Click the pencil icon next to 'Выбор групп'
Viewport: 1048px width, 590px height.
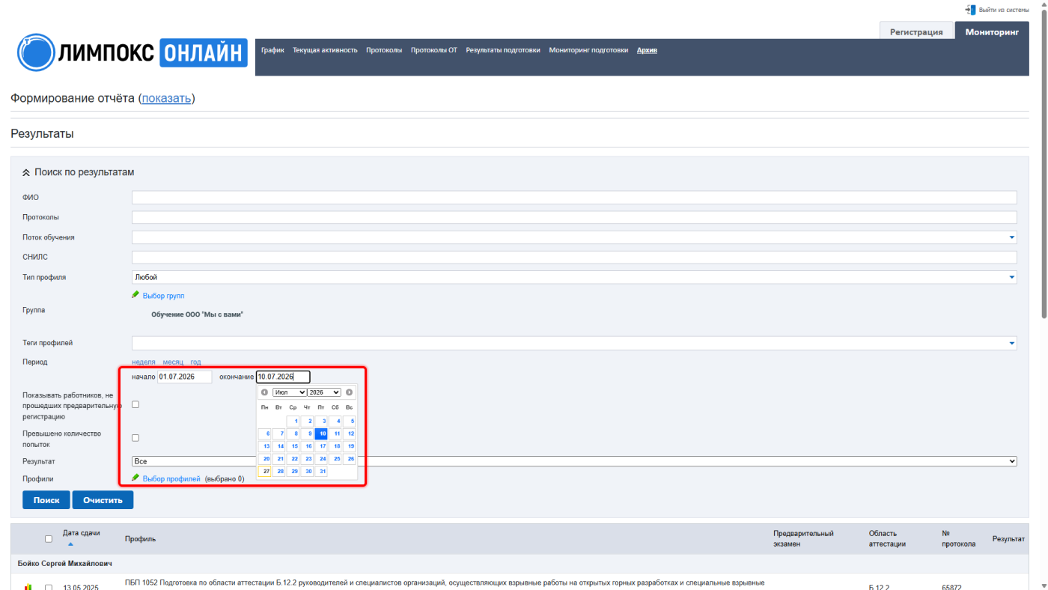(x=135, y=295)
